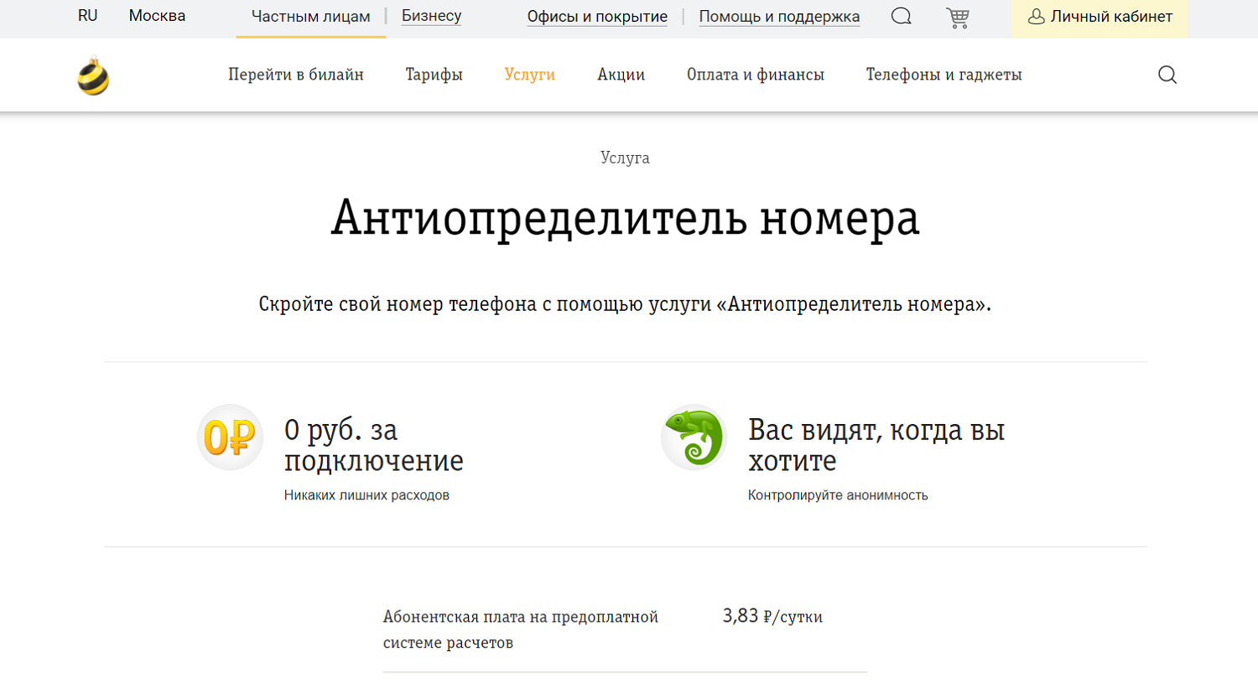This screenshot has width=1258, height=683.
Task: Switch to the Бизнесу tab
Action: [x=431, y=16]
